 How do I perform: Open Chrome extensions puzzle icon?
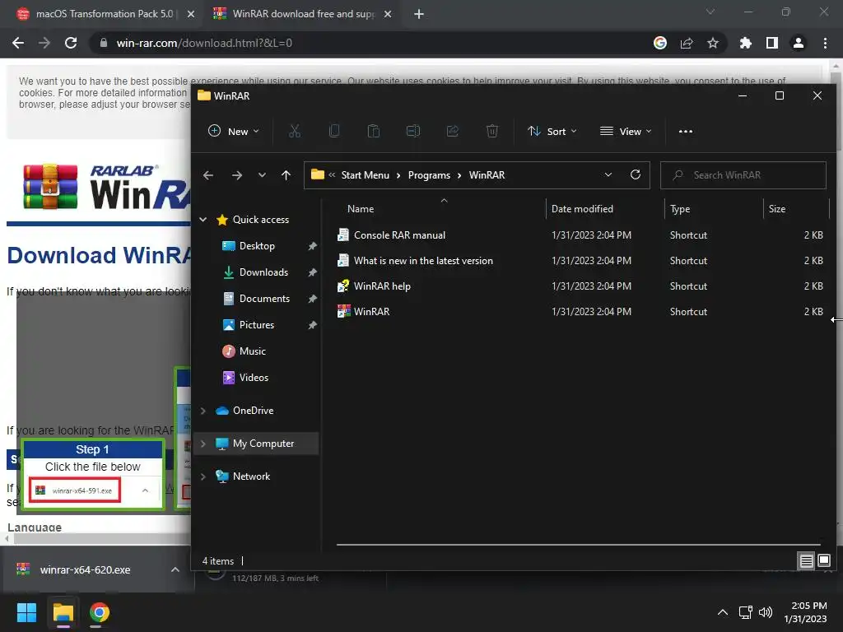746,43
